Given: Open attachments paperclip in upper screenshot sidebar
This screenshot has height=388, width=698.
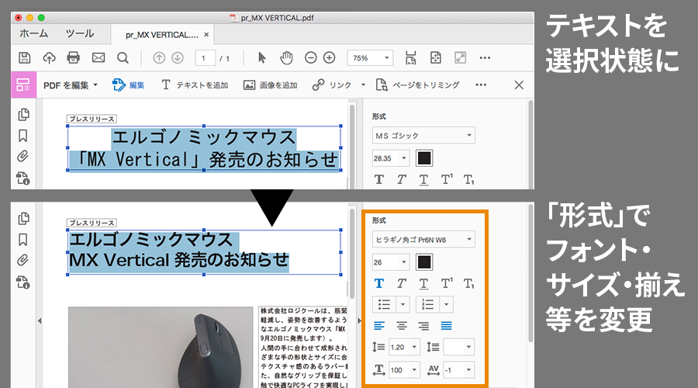Looking at the screenshot, I should [x=22, y=156].
